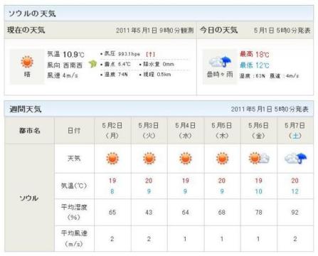Click the 天気 row label
Viewport: 318px width, 256px height.
[74, 158]
